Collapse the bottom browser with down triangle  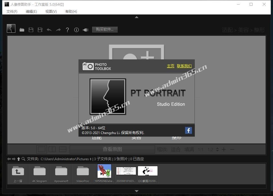point(137,191)
